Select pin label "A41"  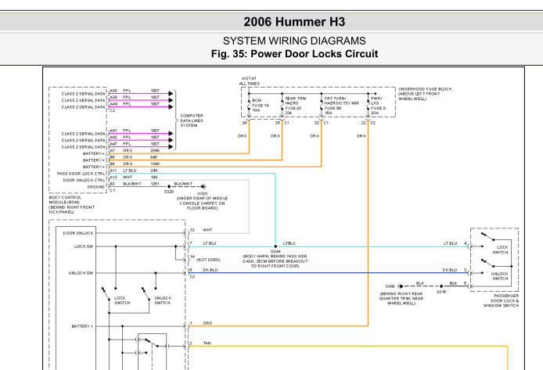coord(113,131)
